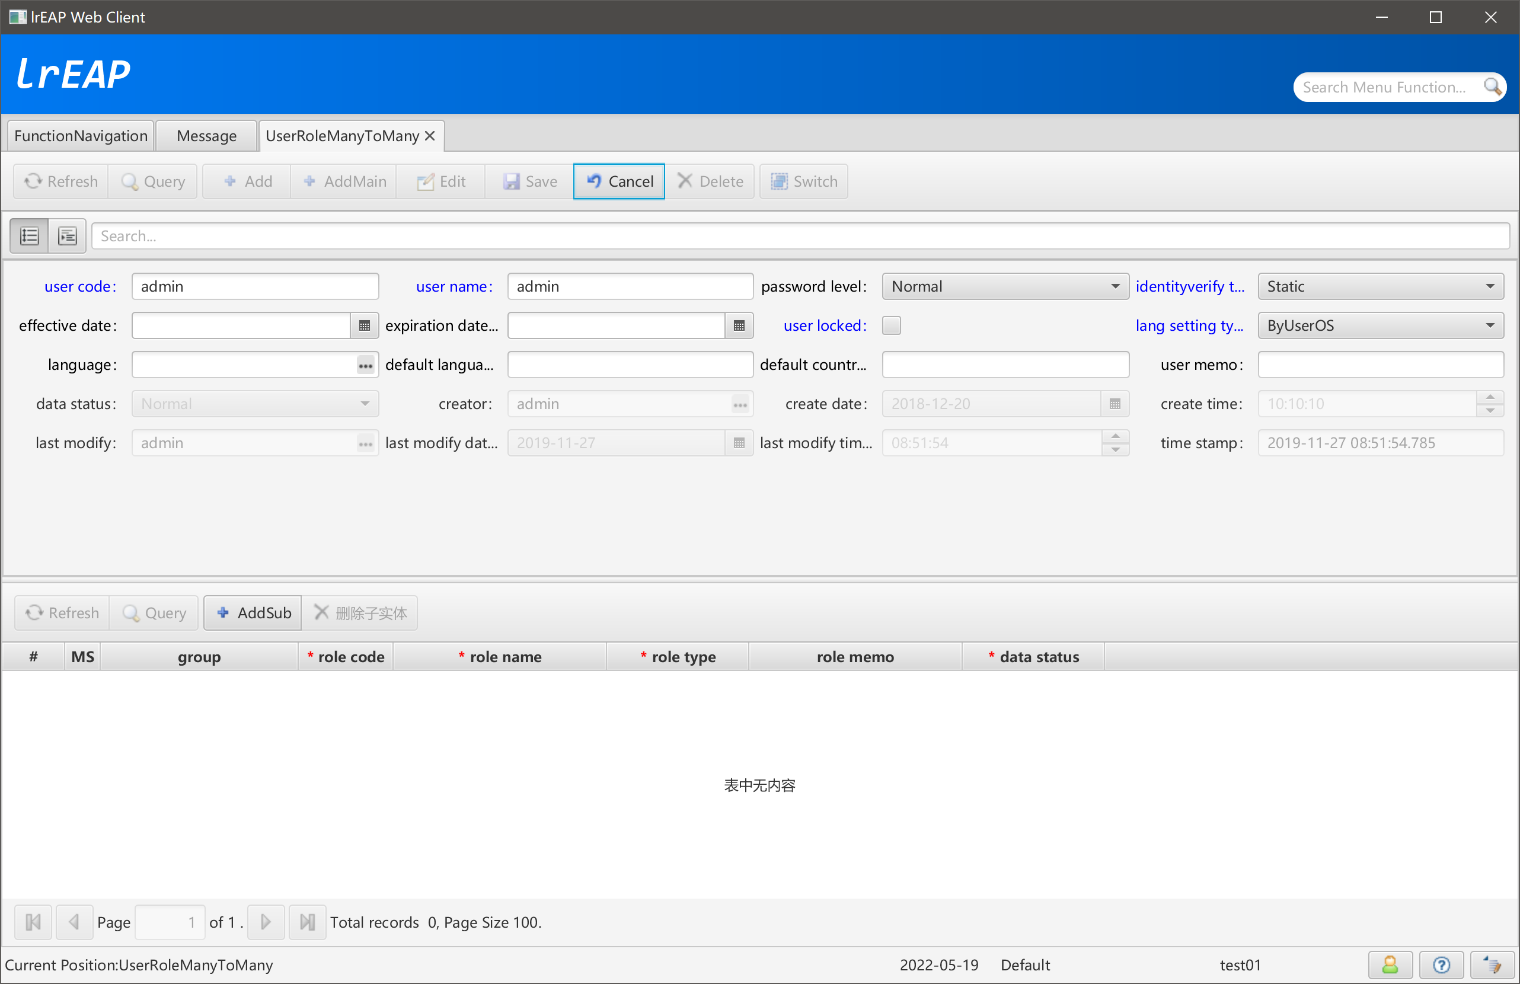Click the search magnifier icon in header
Screen dimensions: 1520x984
1492,86
